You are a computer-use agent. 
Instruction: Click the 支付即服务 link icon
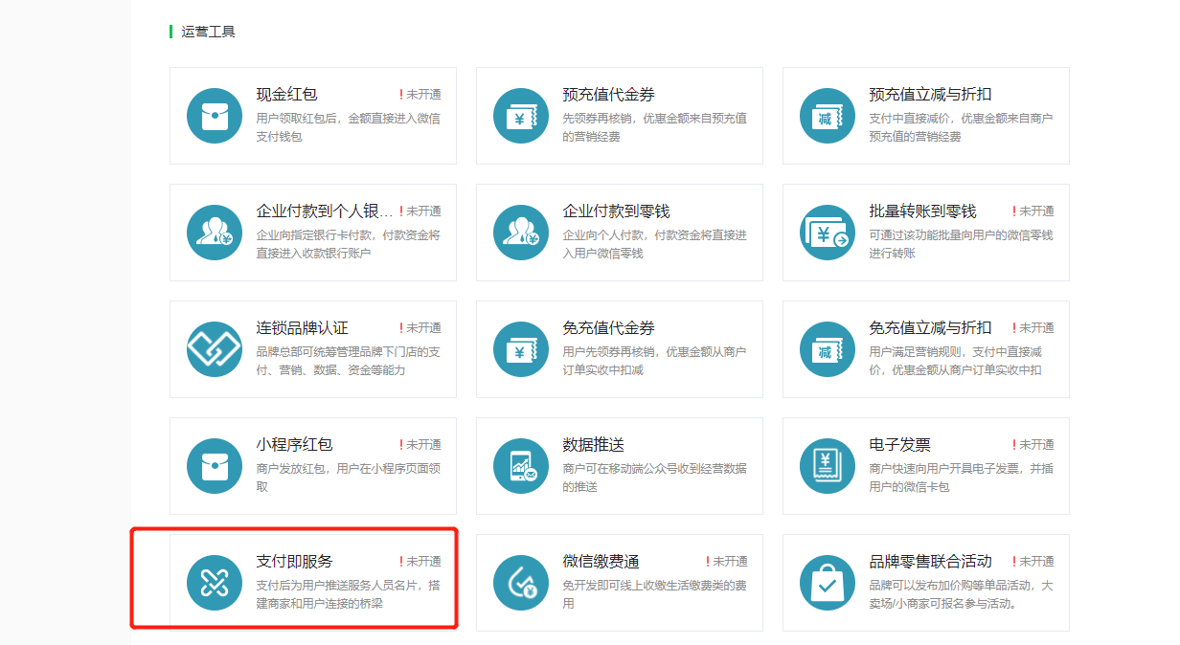(x=215, y=583)
